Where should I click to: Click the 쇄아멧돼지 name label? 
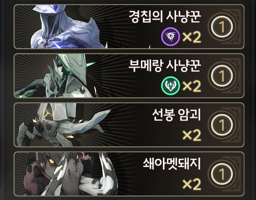172,164
